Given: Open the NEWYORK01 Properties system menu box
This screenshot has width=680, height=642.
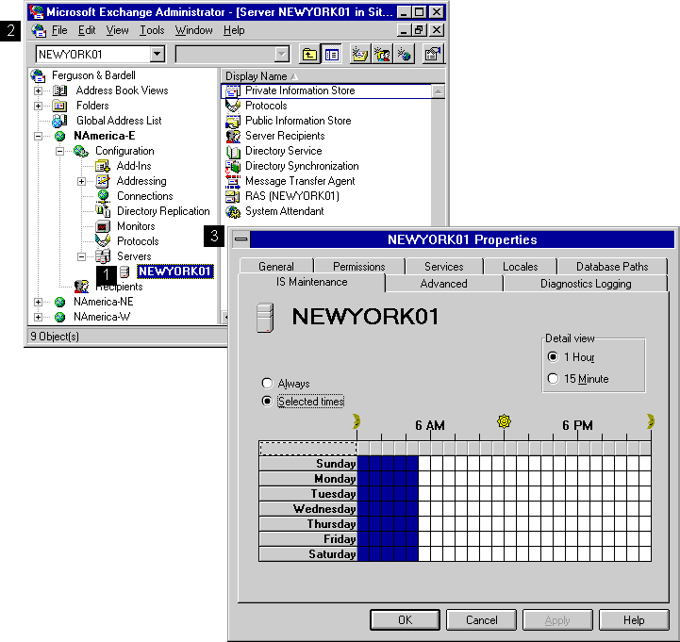Looking at the screenshot, I should coord(241,239).
